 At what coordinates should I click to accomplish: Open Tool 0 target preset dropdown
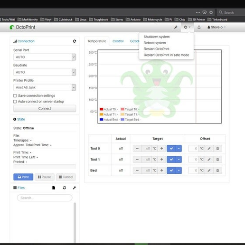(x=179, y=149)
